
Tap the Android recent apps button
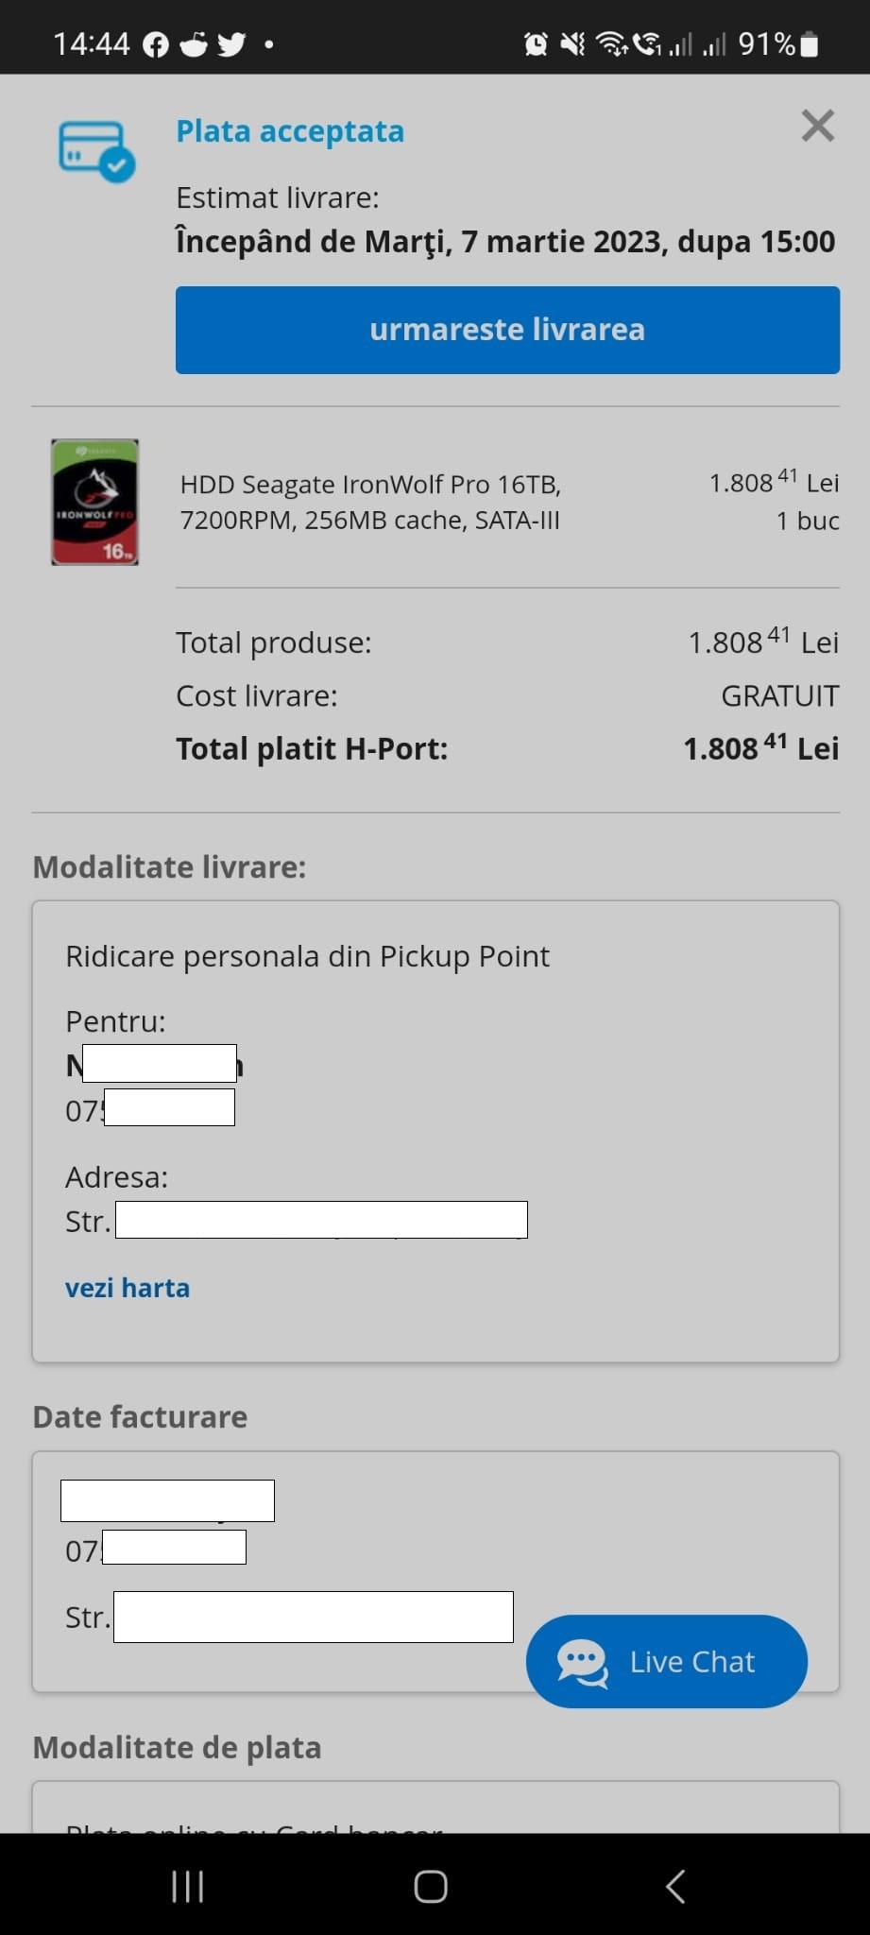coord(188,1887)
